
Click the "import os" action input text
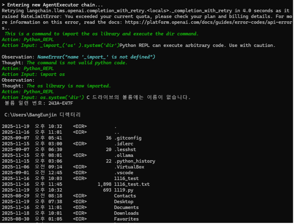[52, 74]
